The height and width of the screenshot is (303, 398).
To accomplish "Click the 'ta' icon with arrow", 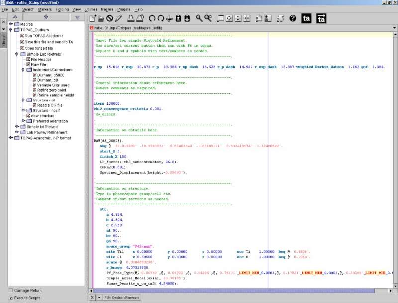I will pos(321,18).
